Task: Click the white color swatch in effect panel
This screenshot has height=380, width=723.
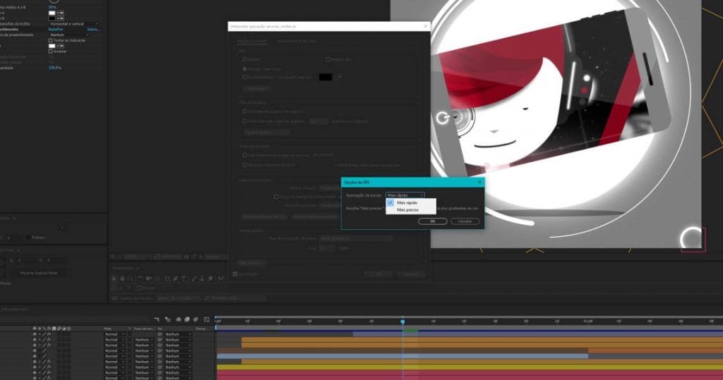Action: (52, 13)
